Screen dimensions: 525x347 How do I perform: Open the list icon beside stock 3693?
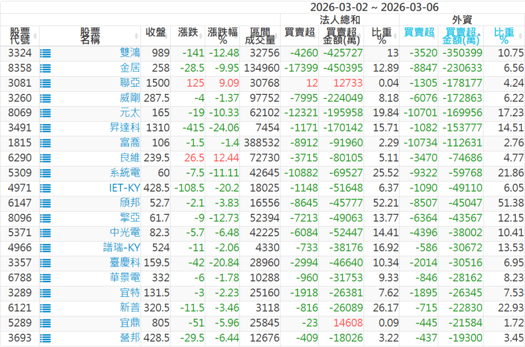46,338
